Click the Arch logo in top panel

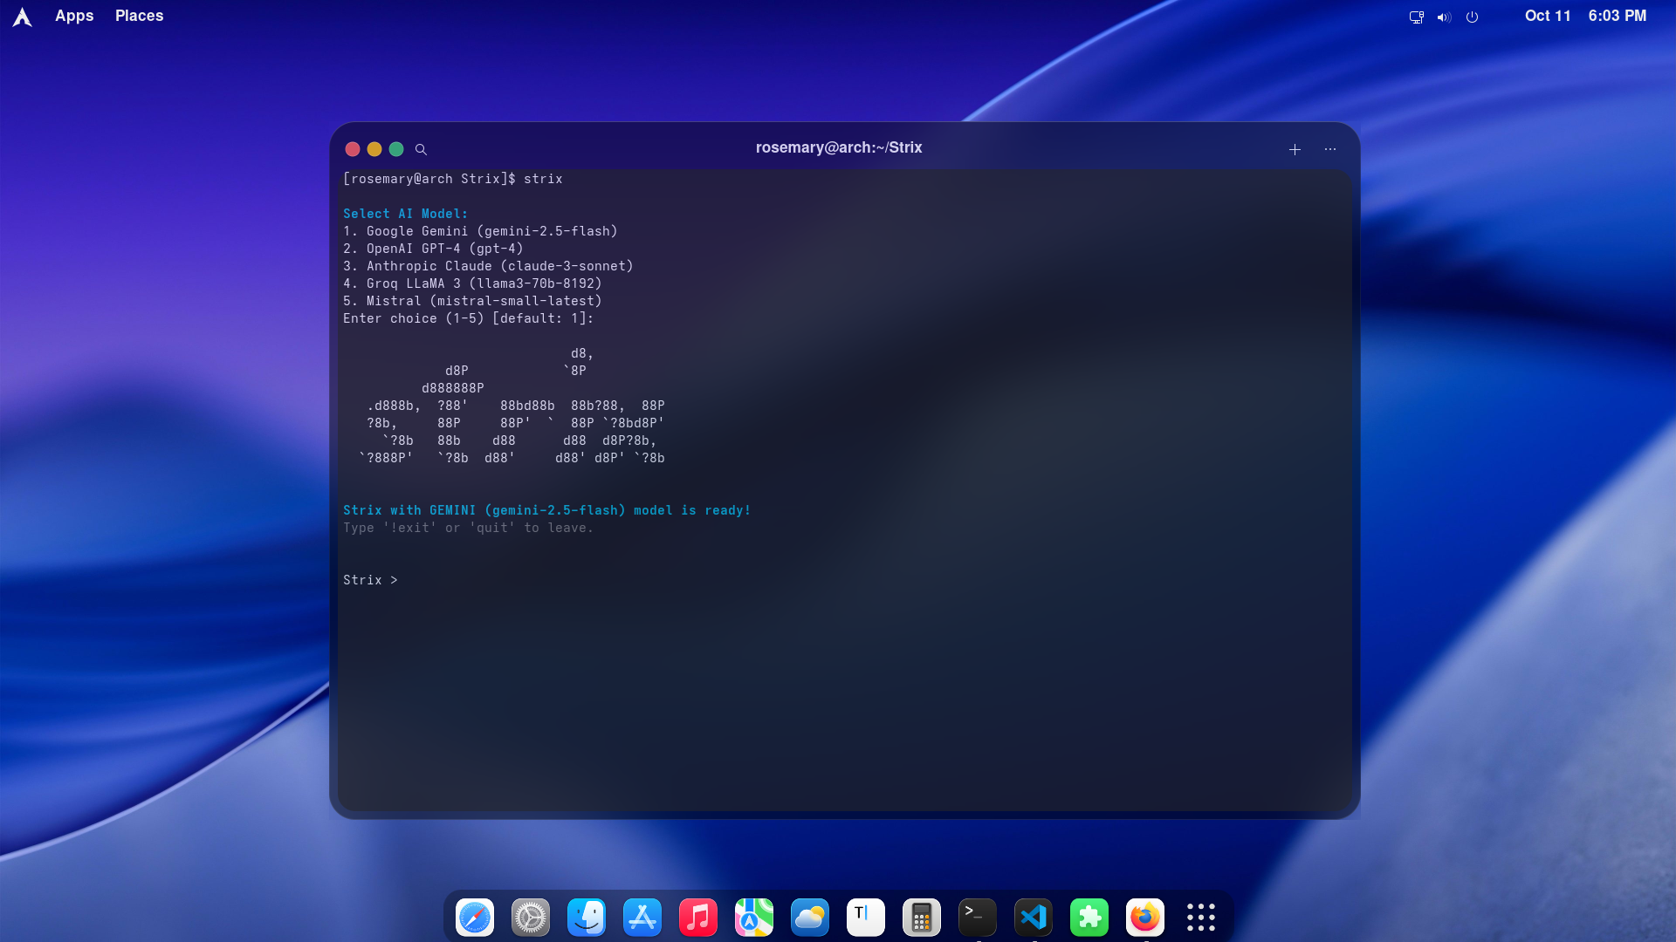pyautogui.click(x=23, y=17)
